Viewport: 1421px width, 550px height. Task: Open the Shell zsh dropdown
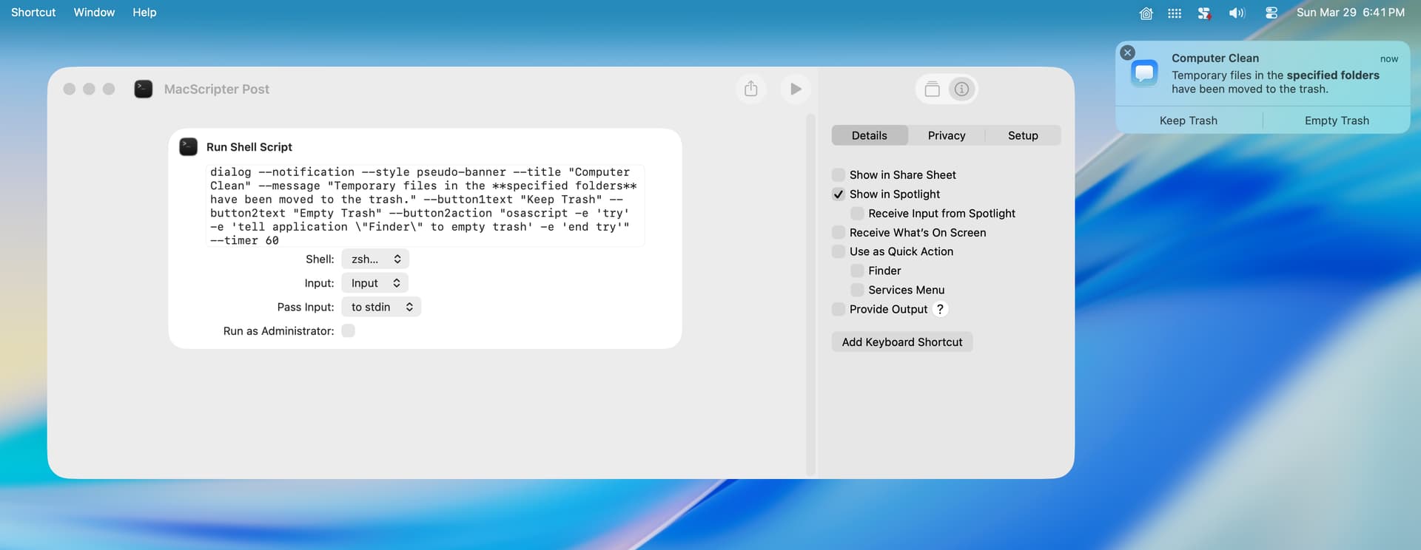click(x=375, y=259)
